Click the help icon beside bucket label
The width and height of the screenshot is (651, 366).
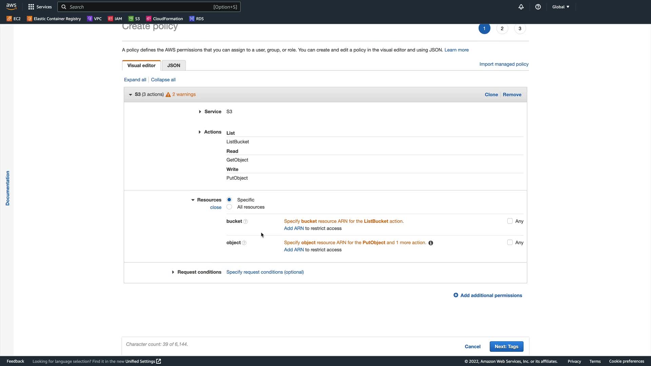point(245,222)
